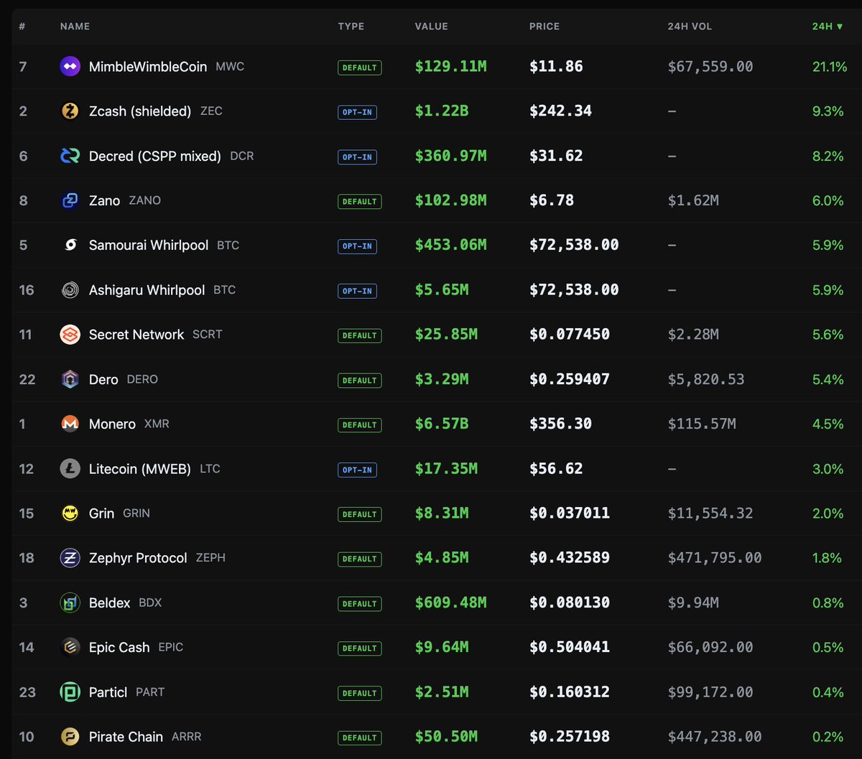Open the Zcash (shielded) name link

(140, 111)
